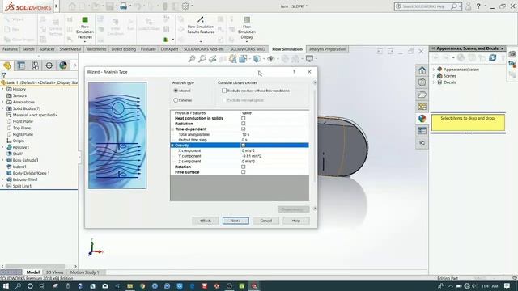Click the feature tree horizontal scrollbar

coord(35,266)
